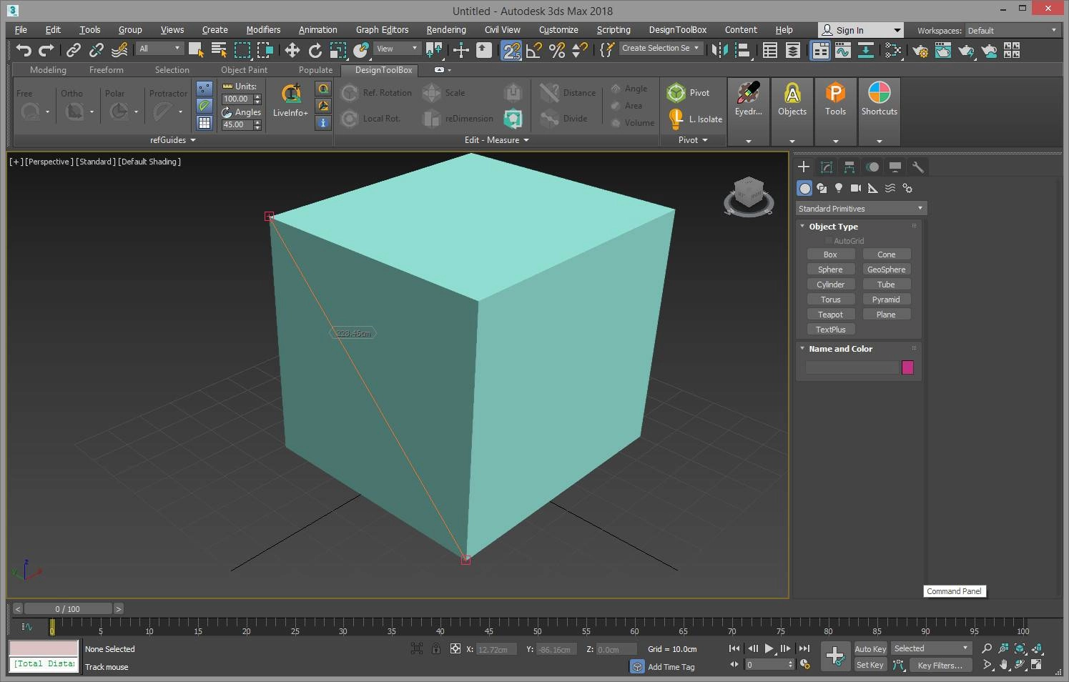Click the Sign In button

click(861, 30)
